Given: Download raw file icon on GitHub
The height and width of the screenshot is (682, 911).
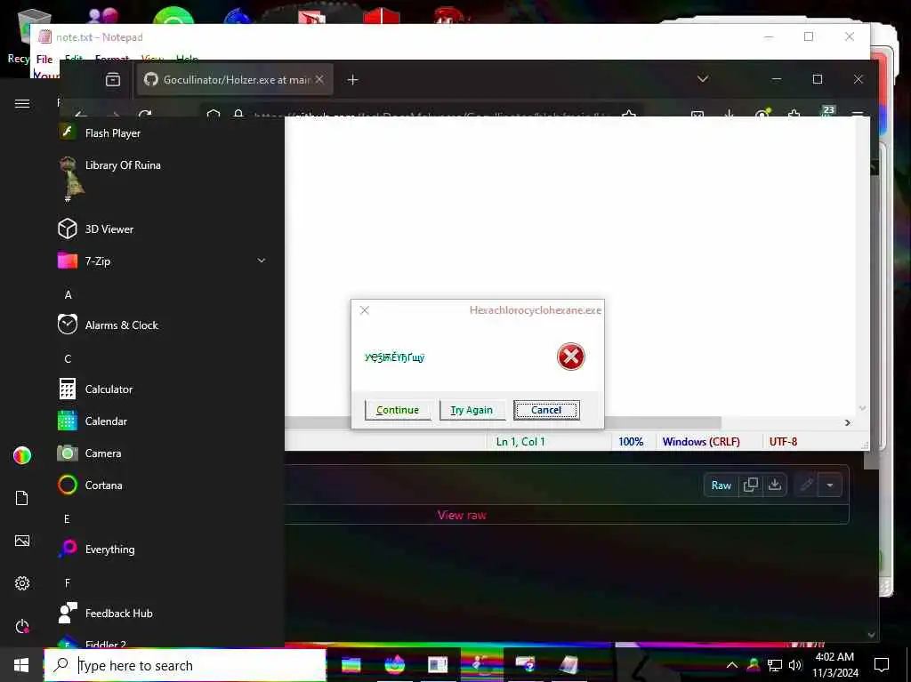Looking at the screenshot, I should pos(775,485).
